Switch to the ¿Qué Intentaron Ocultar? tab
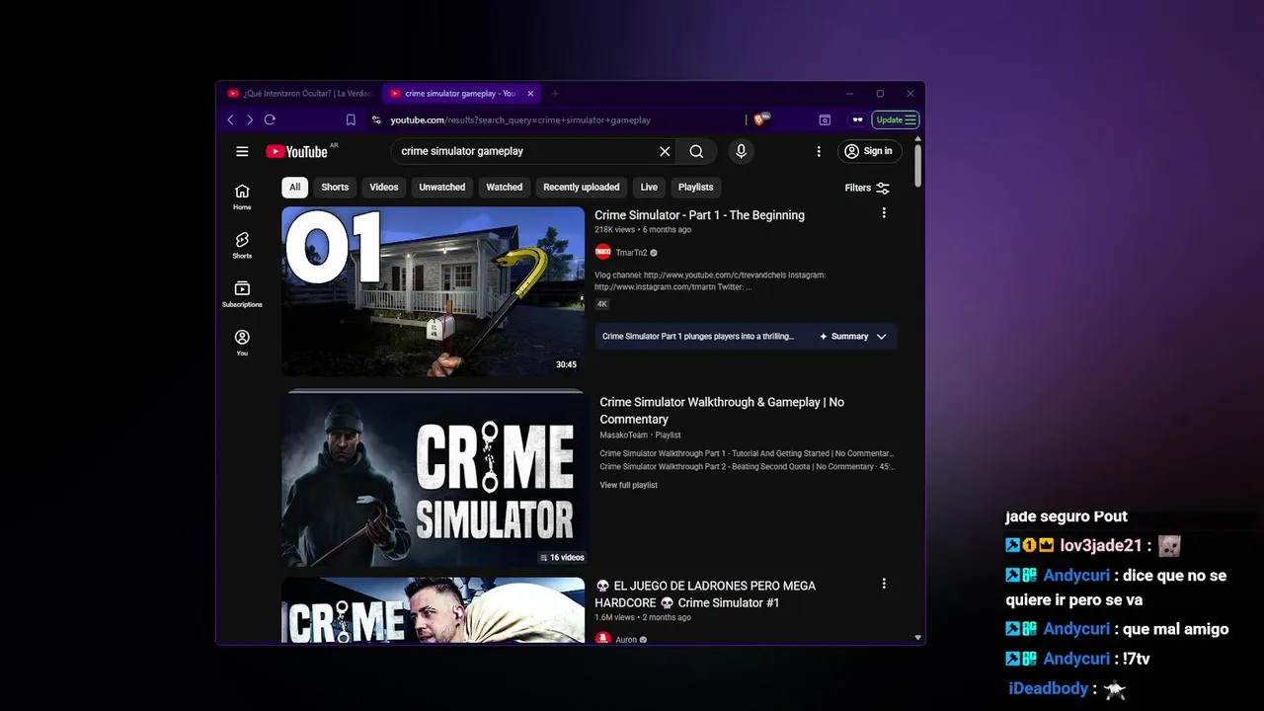This screenshot has height=711, width=1264. [299, 94]
